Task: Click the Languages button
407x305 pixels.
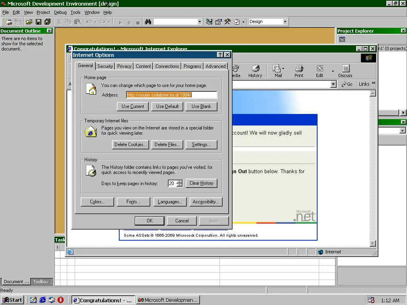Action: [170, 202]
